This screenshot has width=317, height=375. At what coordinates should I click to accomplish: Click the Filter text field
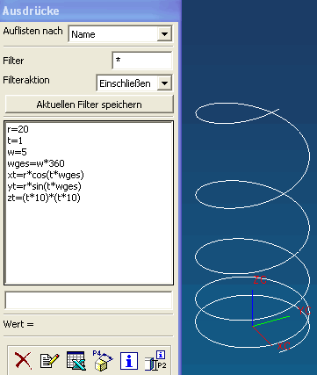coord(142,61)
